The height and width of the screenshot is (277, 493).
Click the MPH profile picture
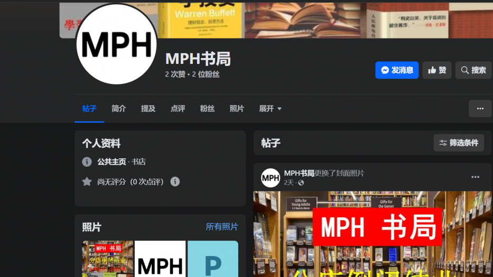click(117, 44)
